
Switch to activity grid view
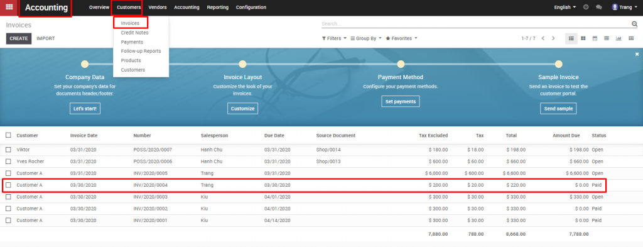(630, 38)
